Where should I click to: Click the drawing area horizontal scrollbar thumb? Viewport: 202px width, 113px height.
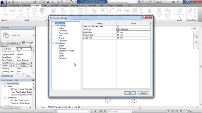tap(140, 107)
